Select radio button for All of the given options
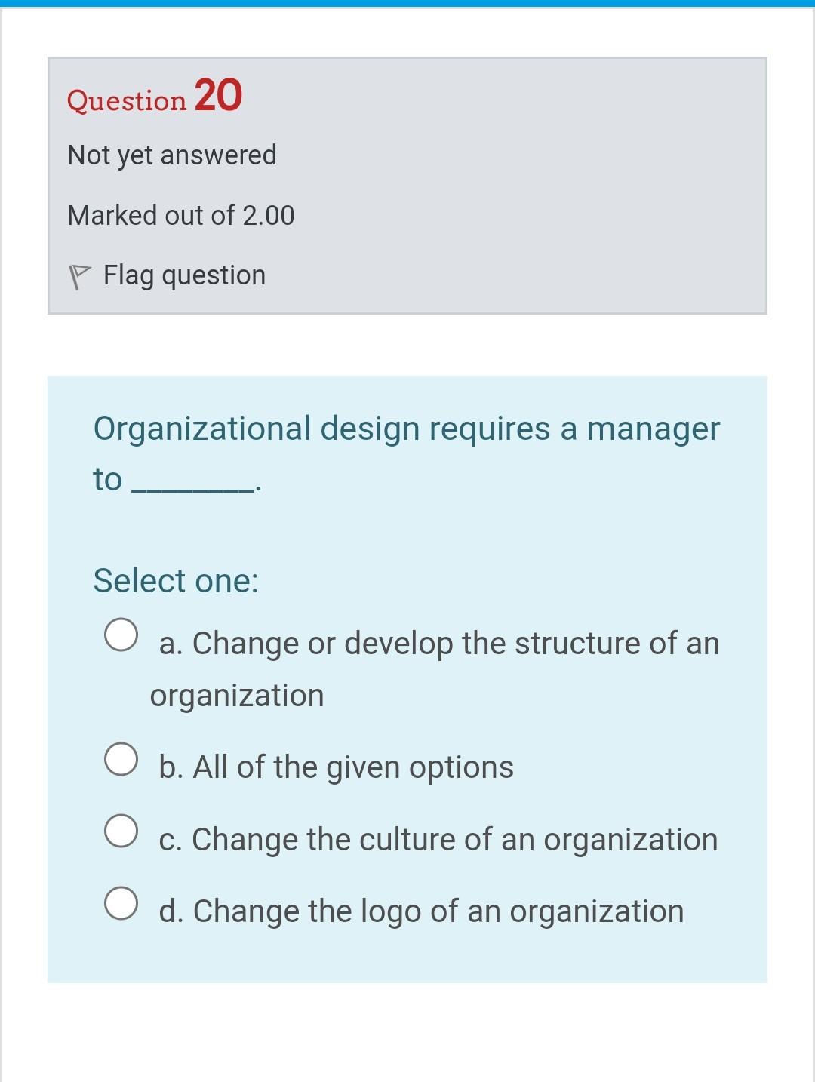Screen dimensions: 815x1082 click(x=121, y=758)
